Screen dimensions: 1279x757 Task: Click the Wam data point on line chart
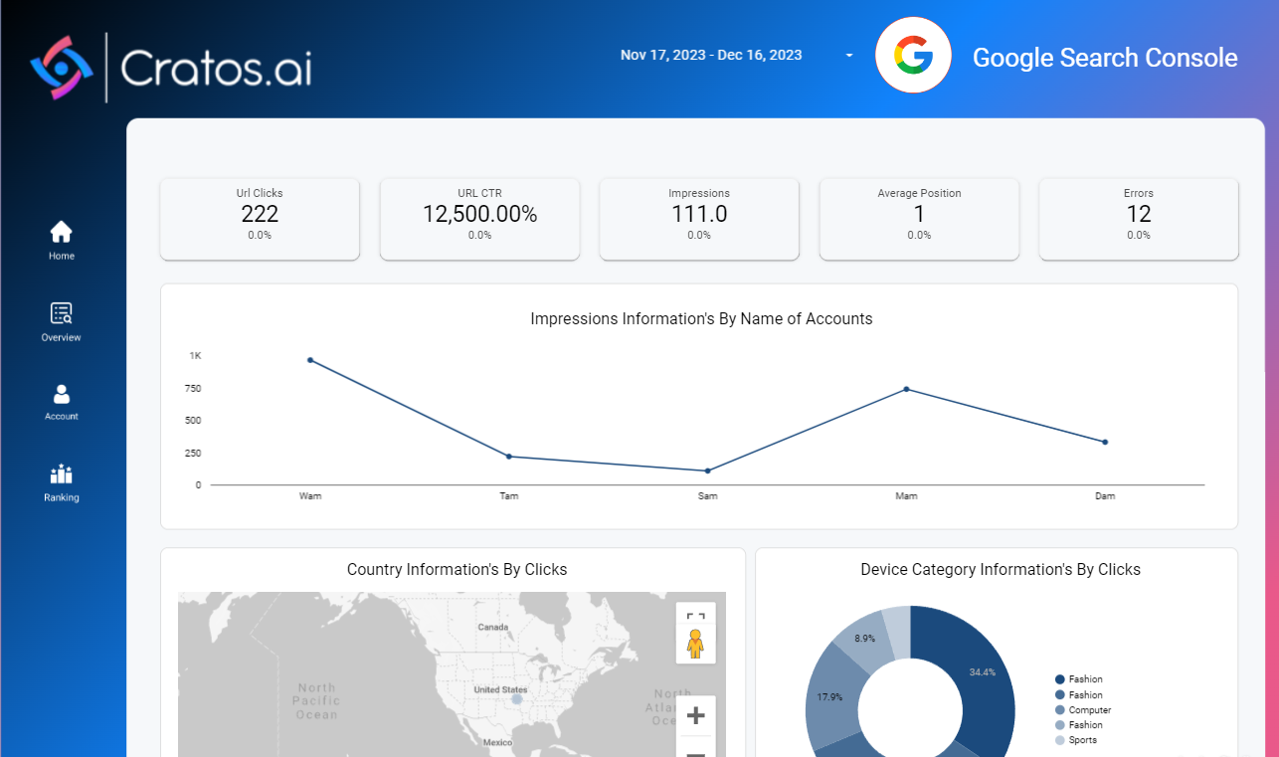(310, 360)
